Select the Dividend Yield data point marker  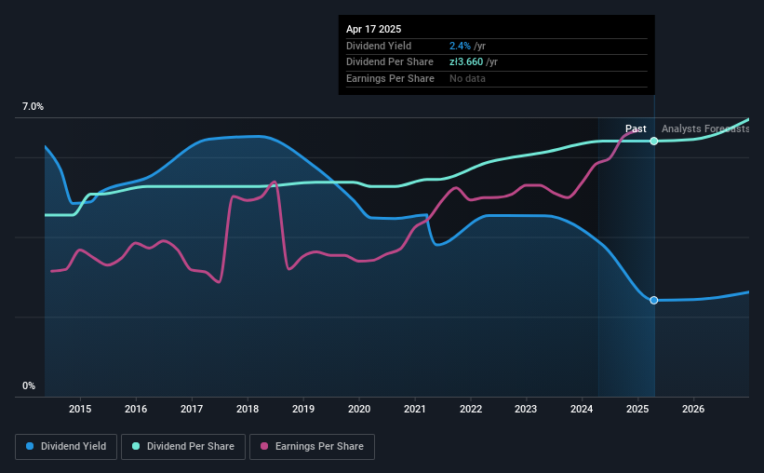pos(654,300)
